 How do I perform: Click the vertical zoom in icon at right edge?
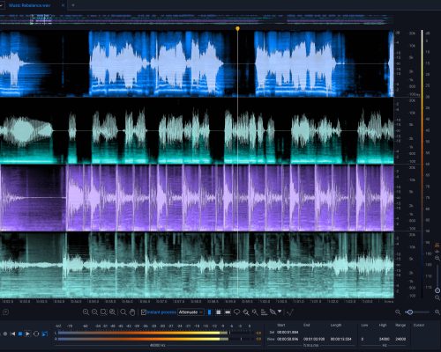point(437,258)
